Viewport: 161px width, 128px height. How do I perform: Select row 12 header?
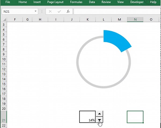tap(4, 69)
